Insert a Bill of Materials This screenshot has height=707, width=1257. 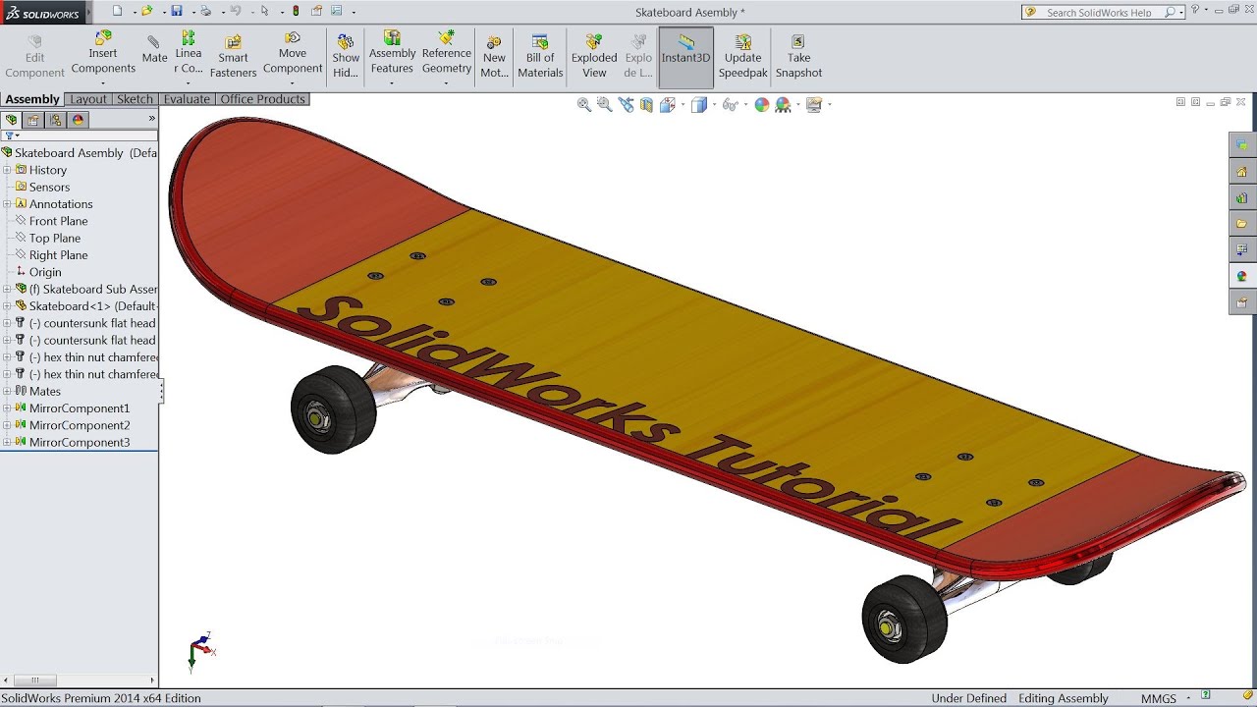tap(540, 57)
